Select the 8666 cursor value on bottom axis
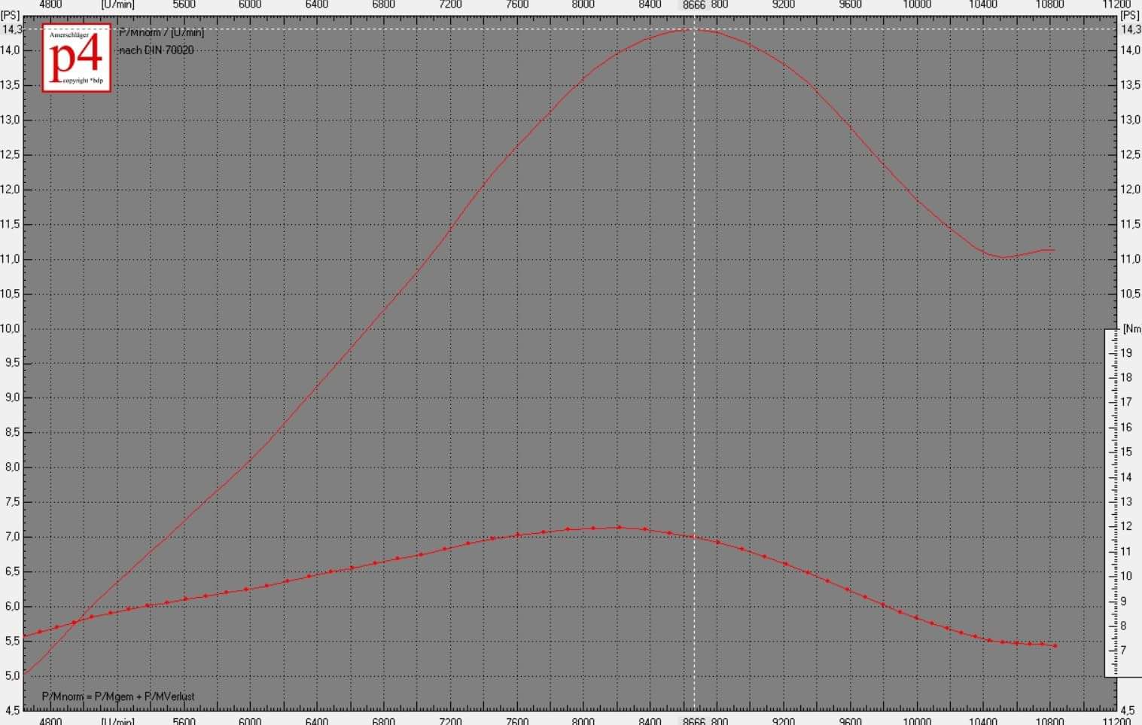This screenshot has height=725, width=1142. [693, 720]
